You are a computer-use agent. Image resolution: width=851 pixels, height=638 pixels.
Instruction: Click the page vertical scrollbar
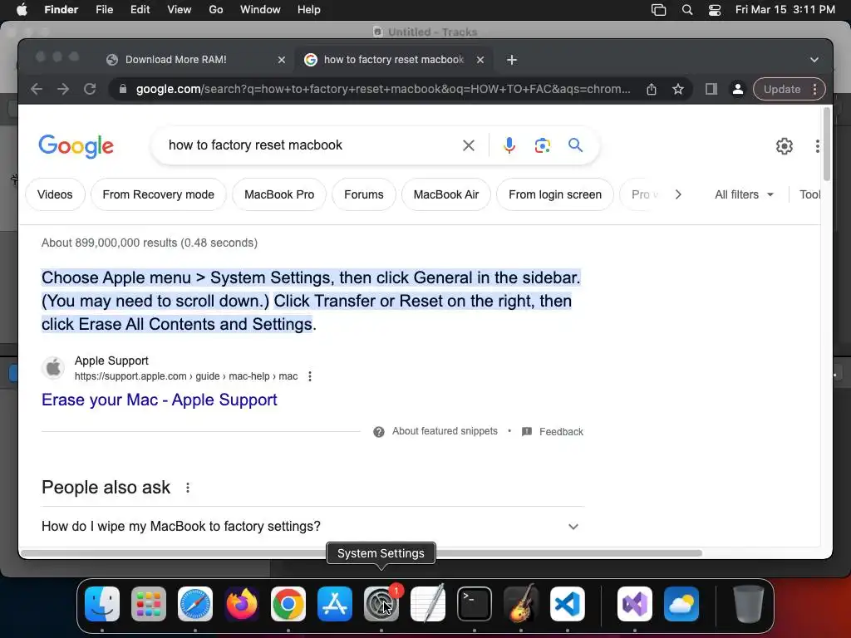click(827, 145)
